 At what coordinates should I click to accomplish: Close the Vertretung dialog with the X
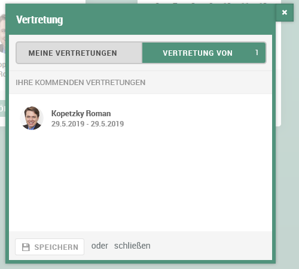[x=285, y=13]
